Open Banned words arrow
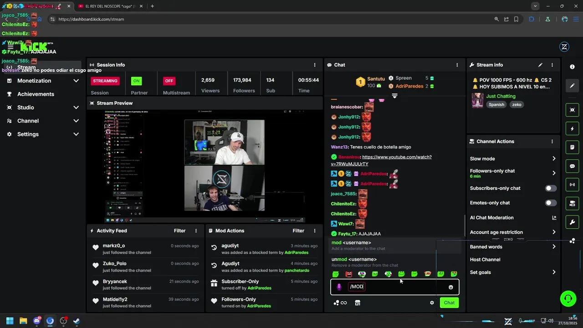Screen dimensions: 583x328 pyautogui.click(x=554, y=247)
